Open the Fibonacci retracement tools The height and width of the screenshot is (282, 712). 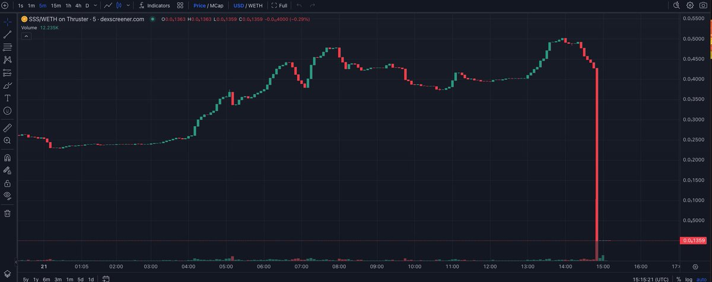pyautogui.click(x=7, y=47)
